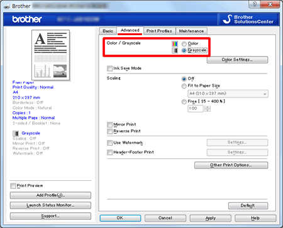The width and height of the screenshot is (283, 228).
Task: Click the Brother Solutions Center logo icon
Action: click(x=227, y=19)
